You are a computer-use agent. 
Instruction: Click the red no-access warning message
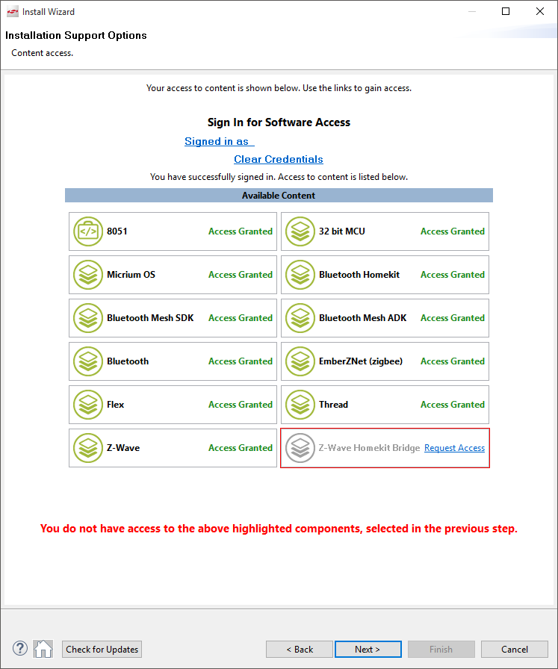tap(279, 529)
